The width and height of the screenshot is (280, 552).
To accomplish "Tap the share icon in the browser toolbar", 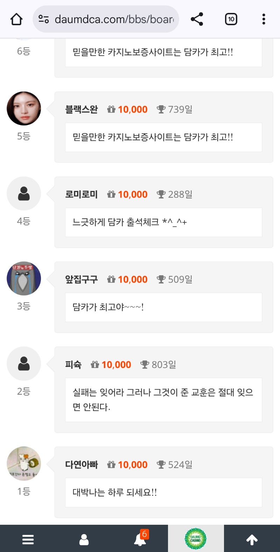I will coord(197,19).
